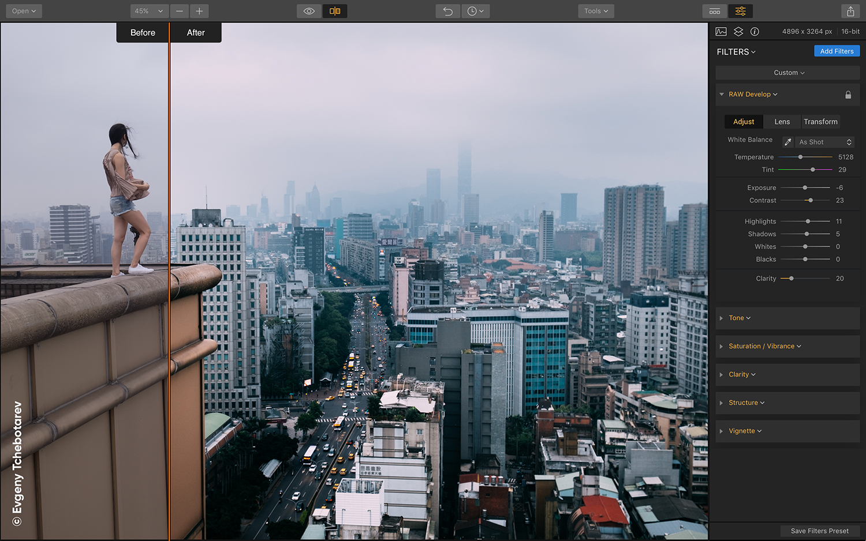Collapse the RAW Develop filter section

pos(722,95)
